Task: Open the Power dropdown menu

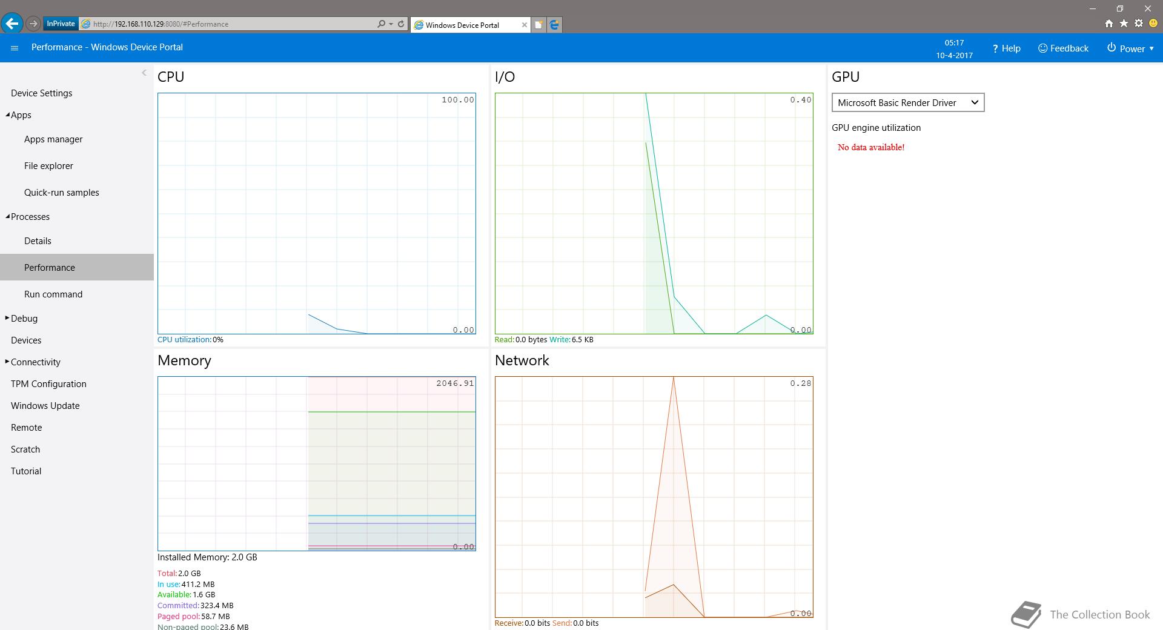Action: 1130,48
